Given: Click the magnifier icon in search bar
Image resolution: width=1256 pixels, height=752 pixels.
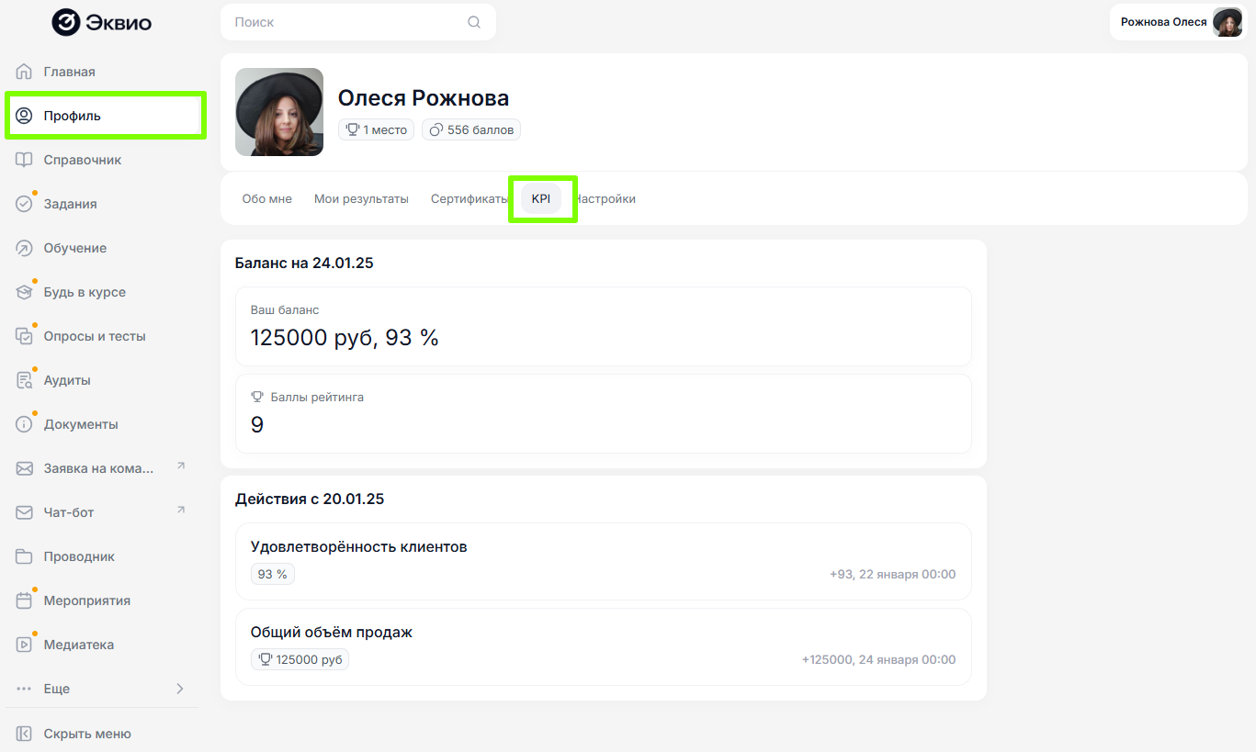Looking at the screenshot, I should (x=474, y=22).
